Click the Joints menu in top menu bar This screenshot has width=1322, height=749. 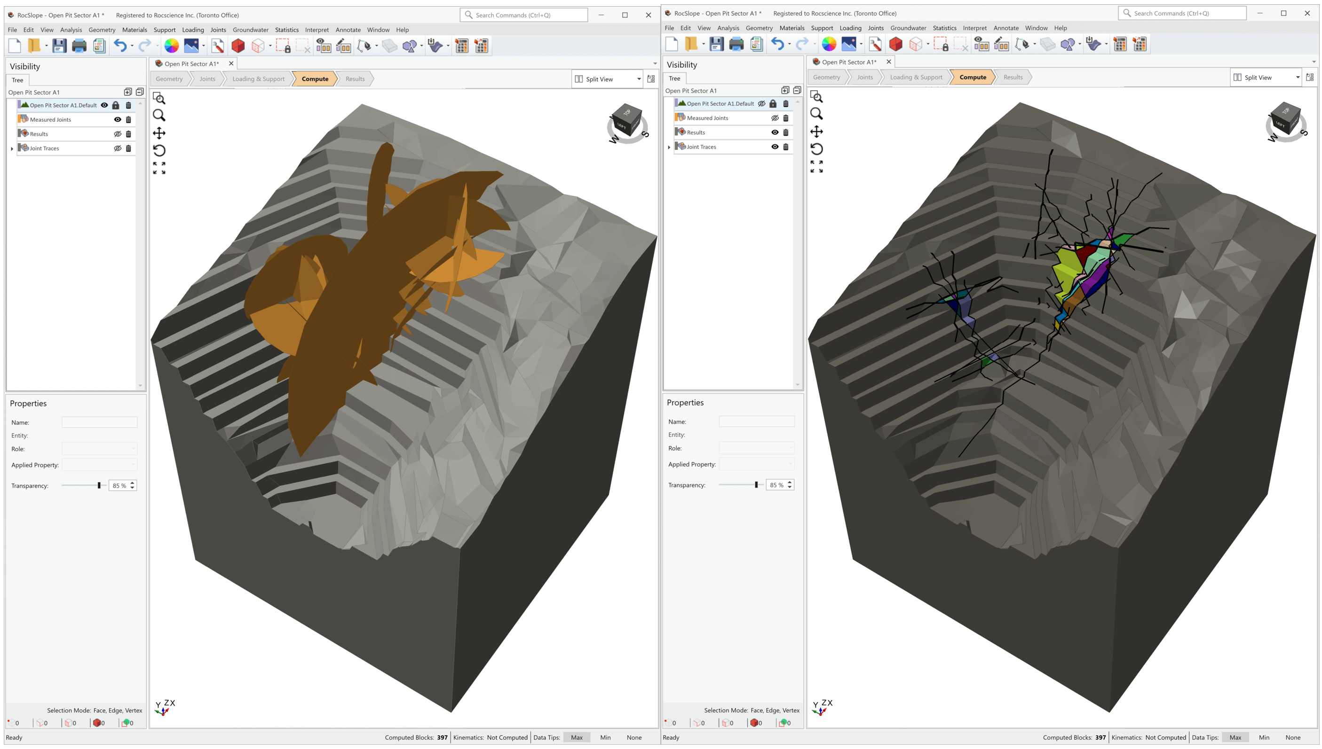point(217,29)
